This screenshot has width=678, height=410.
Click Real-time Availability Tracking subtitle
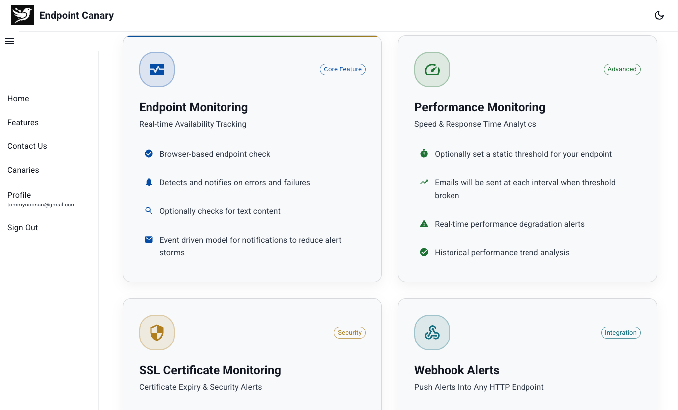point(193,124)
